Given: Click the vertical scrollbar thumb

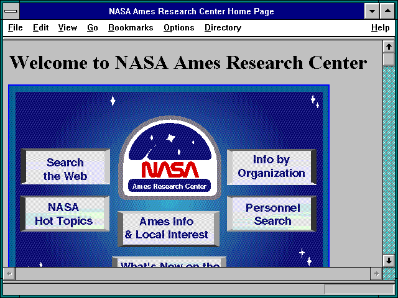Looking at the screenshot, I should [x=389, y=59].
